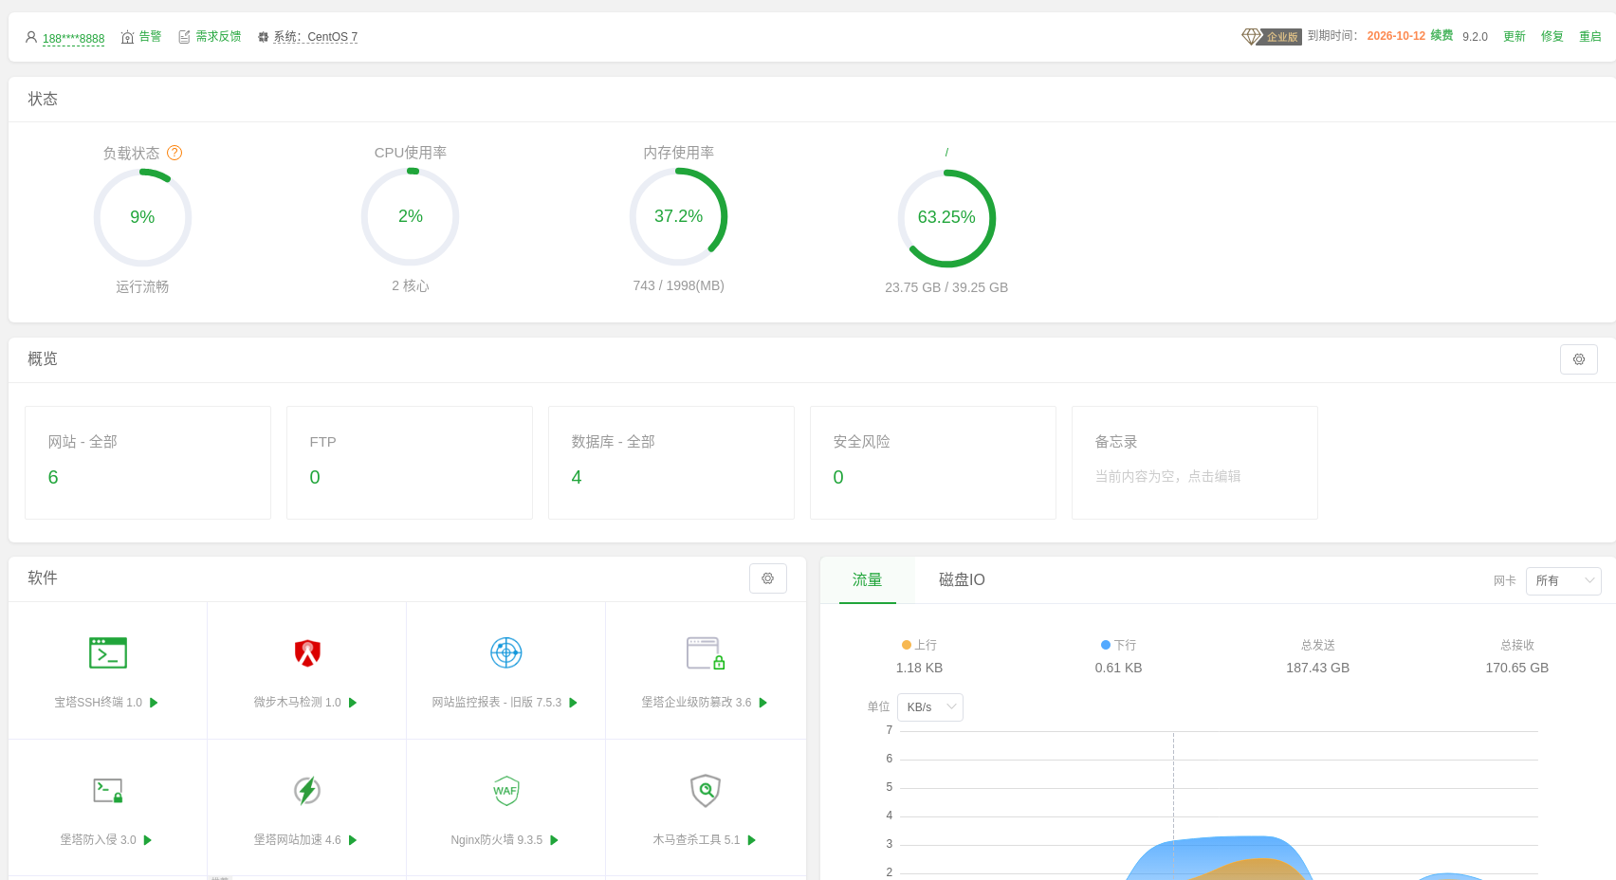Open the 安全风险 overview card
The image size is (1616, 880).
[933, 463]
